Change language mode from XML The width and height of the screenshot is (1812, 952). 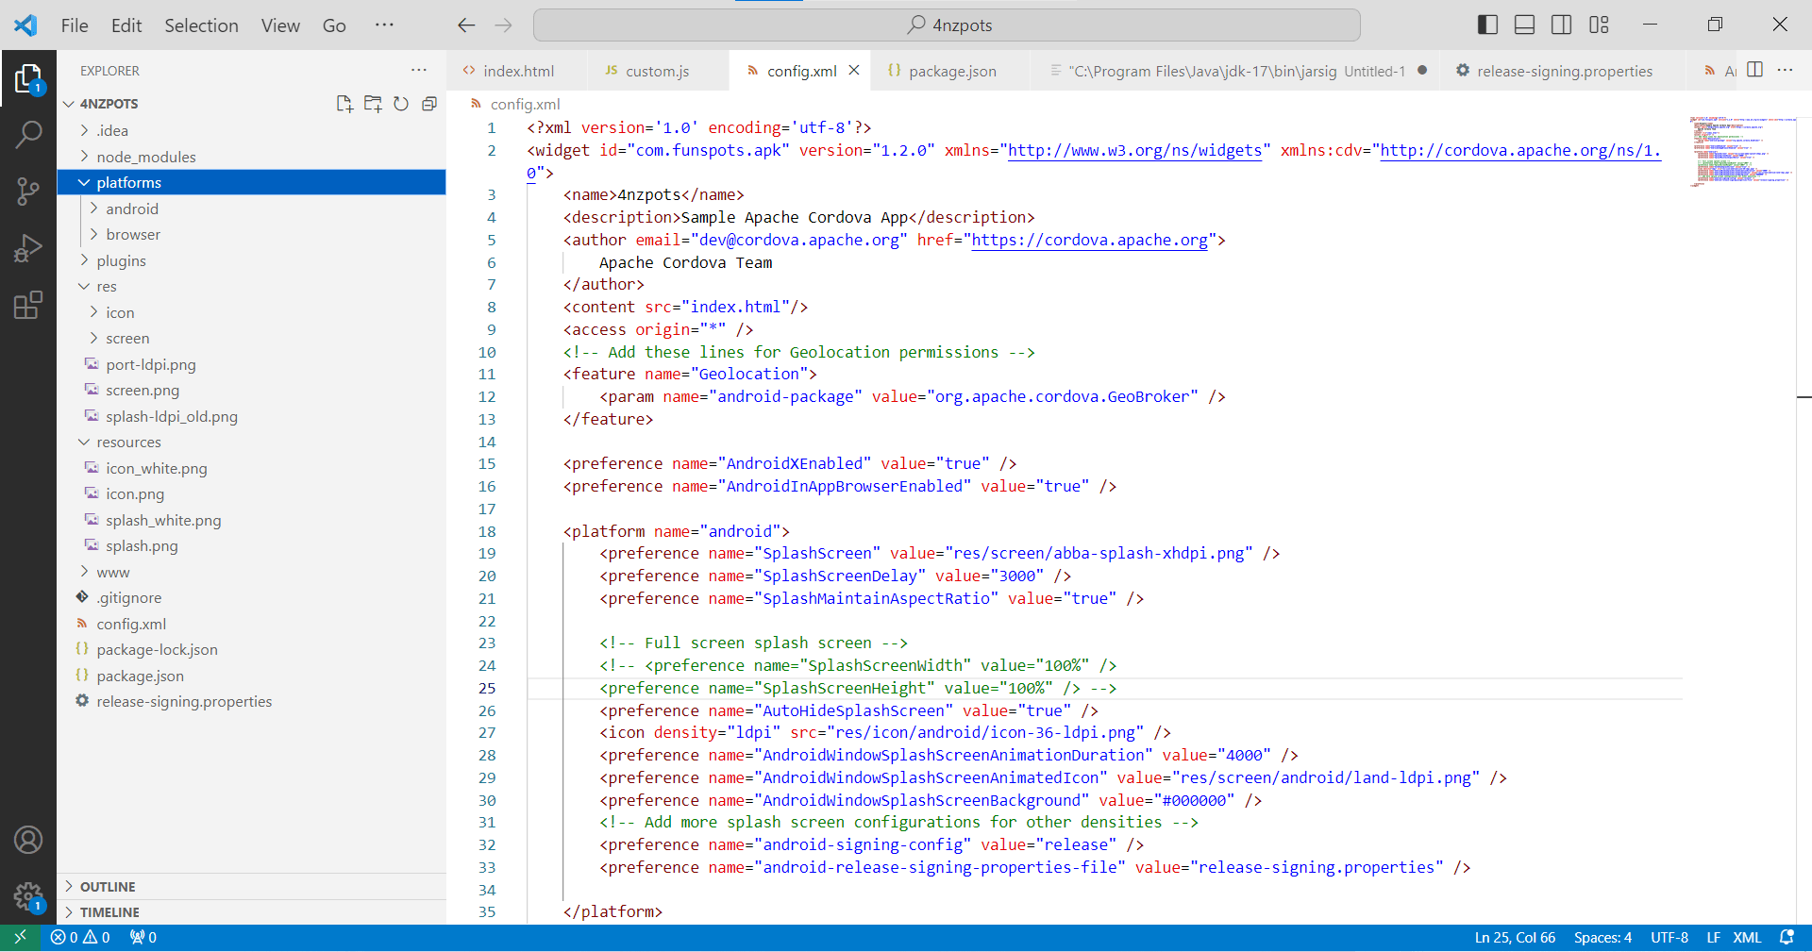pos(1747,938)
